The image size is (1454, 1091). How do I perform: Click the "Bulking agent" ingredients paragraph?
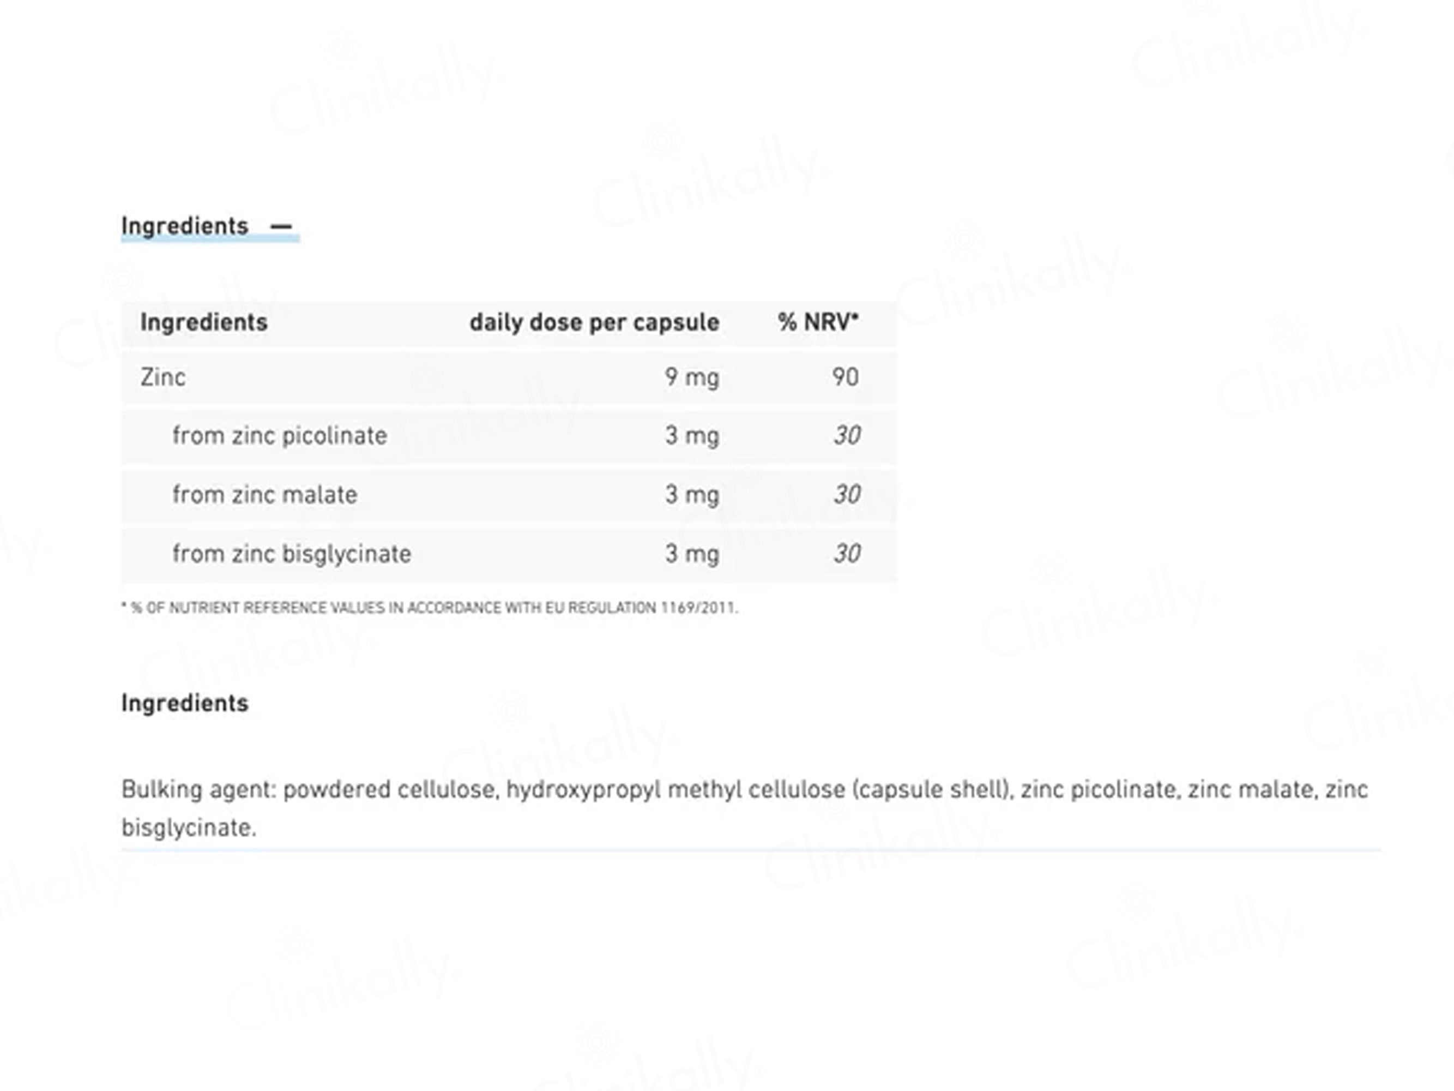click(744, 807)
